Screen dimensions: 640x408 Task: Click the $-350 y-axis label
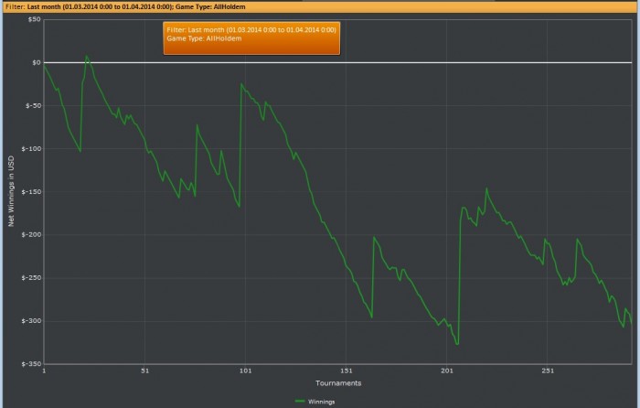click(x=31, y=363)
